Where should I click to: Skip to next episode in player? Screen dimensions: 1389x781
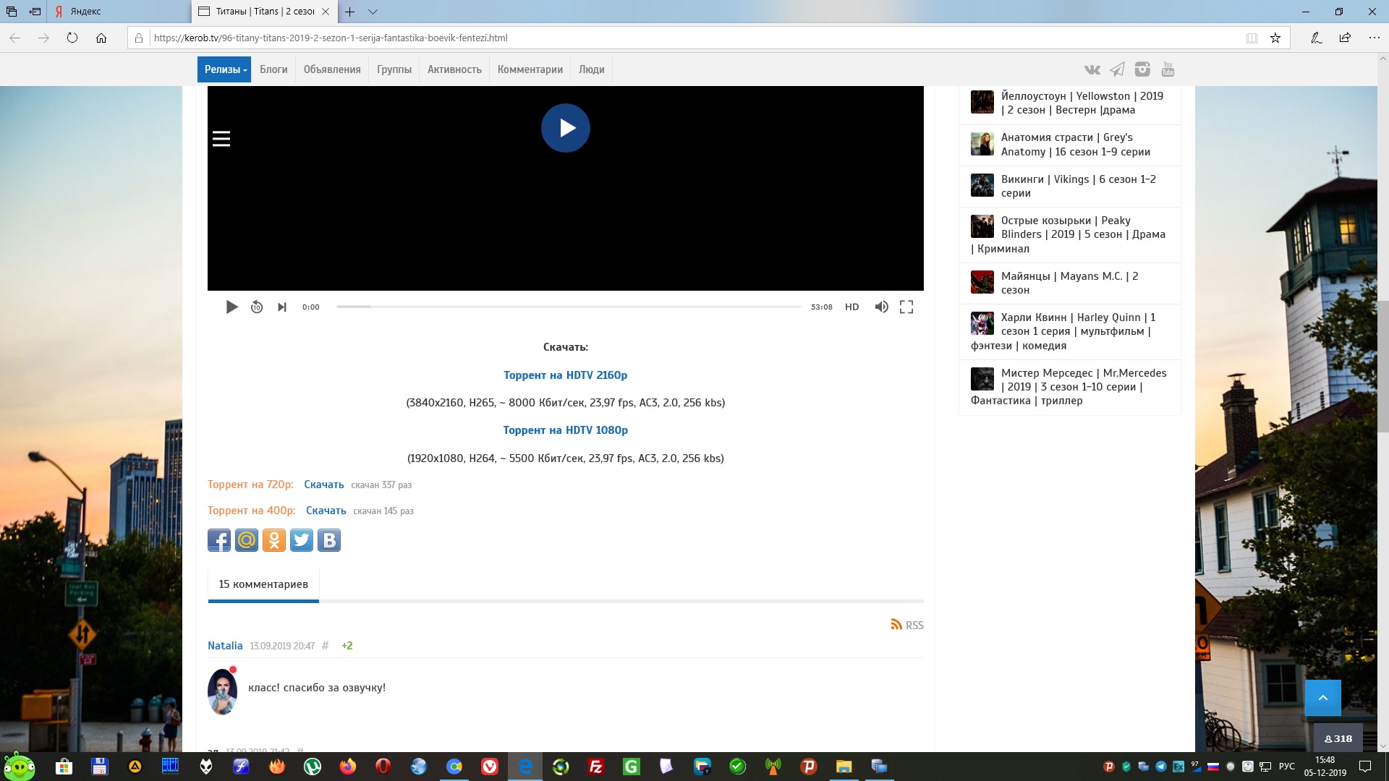pos(282,307)
